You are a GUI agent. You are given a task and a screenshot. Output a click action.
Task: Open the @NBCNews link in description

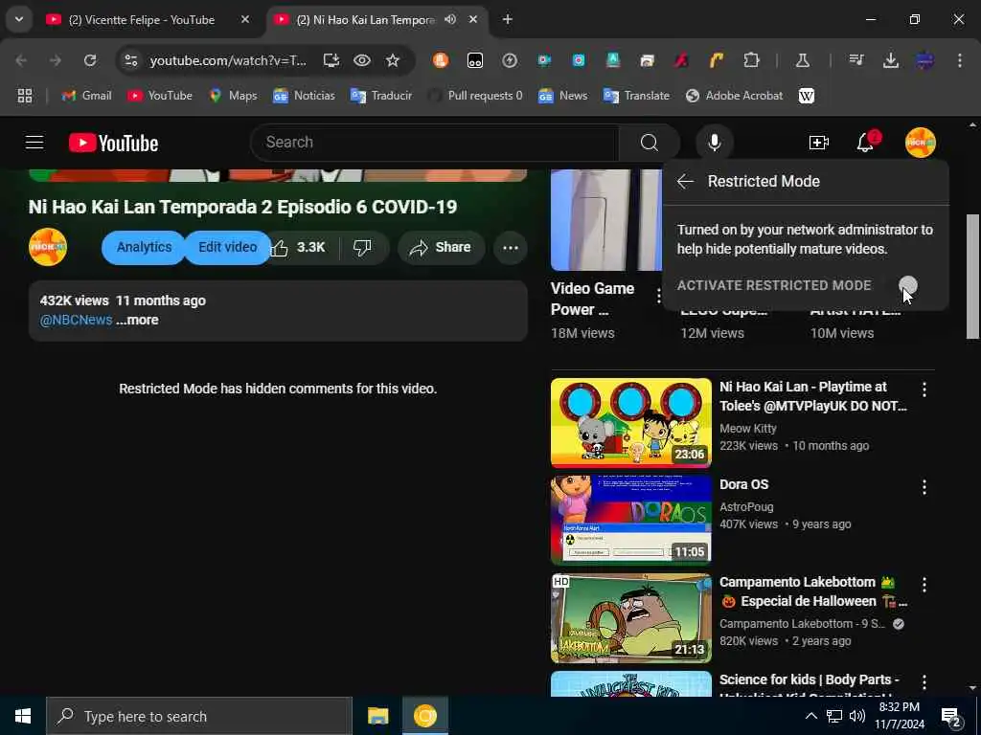tap(77, 320)
